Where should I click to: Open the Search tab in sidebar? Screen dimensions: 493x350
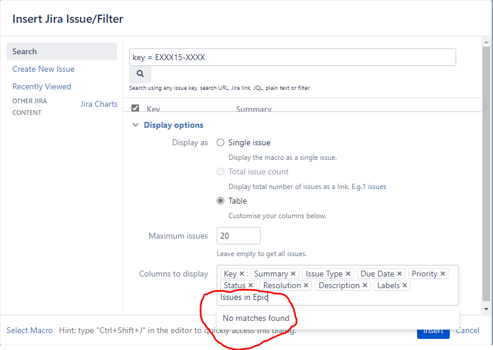62,51
